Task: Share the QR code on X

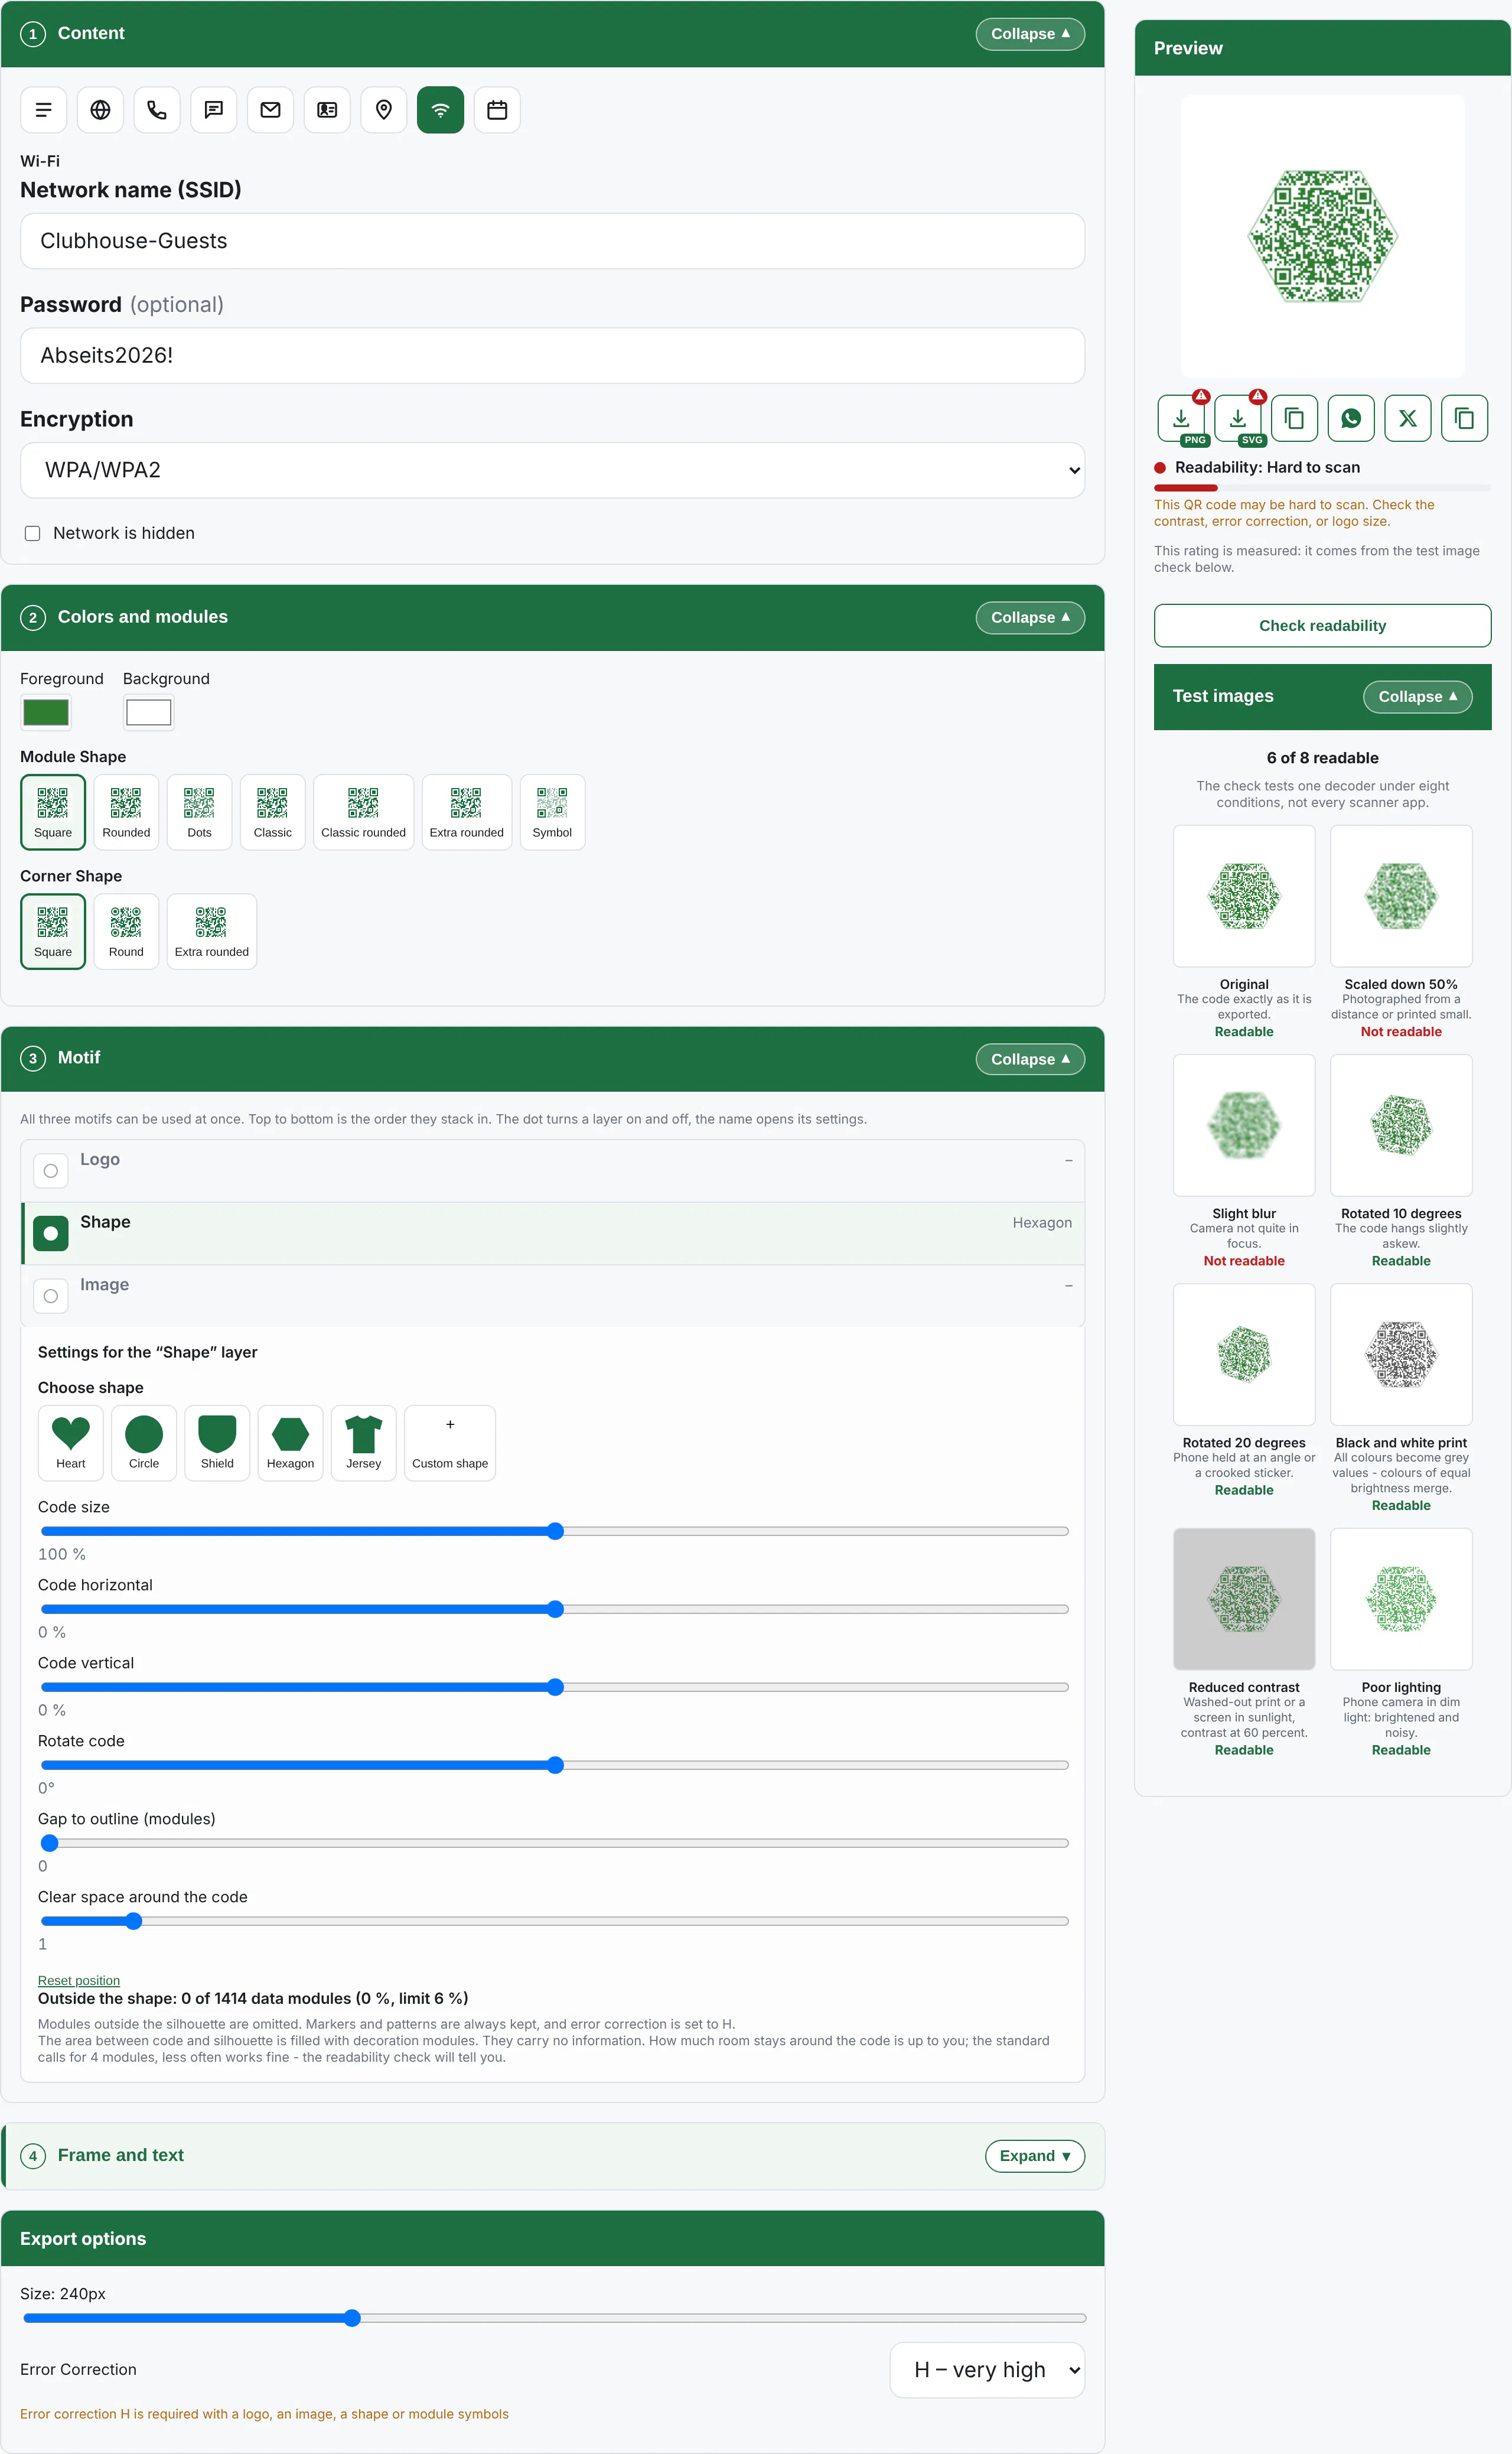Action: 1408,418
